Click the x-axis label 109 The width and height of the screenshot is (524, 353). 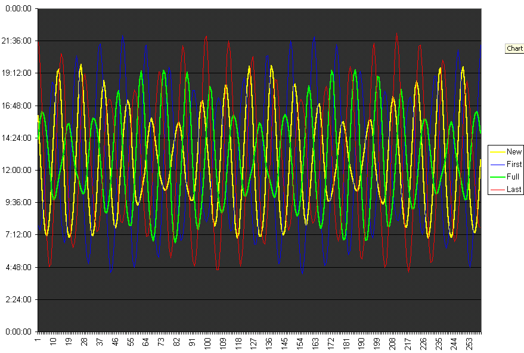click(222, 343)
